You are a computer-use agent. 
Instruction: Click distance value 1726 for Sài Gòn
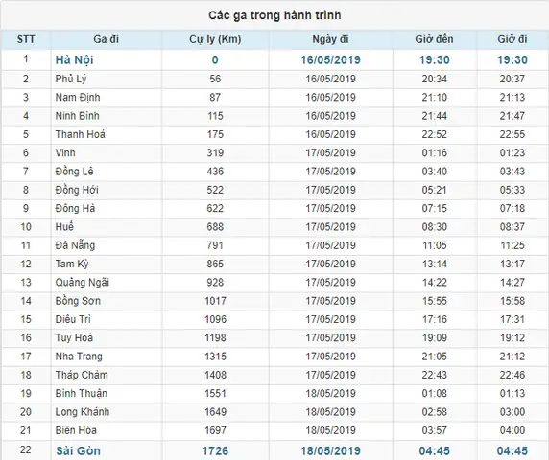click(215, 451)
